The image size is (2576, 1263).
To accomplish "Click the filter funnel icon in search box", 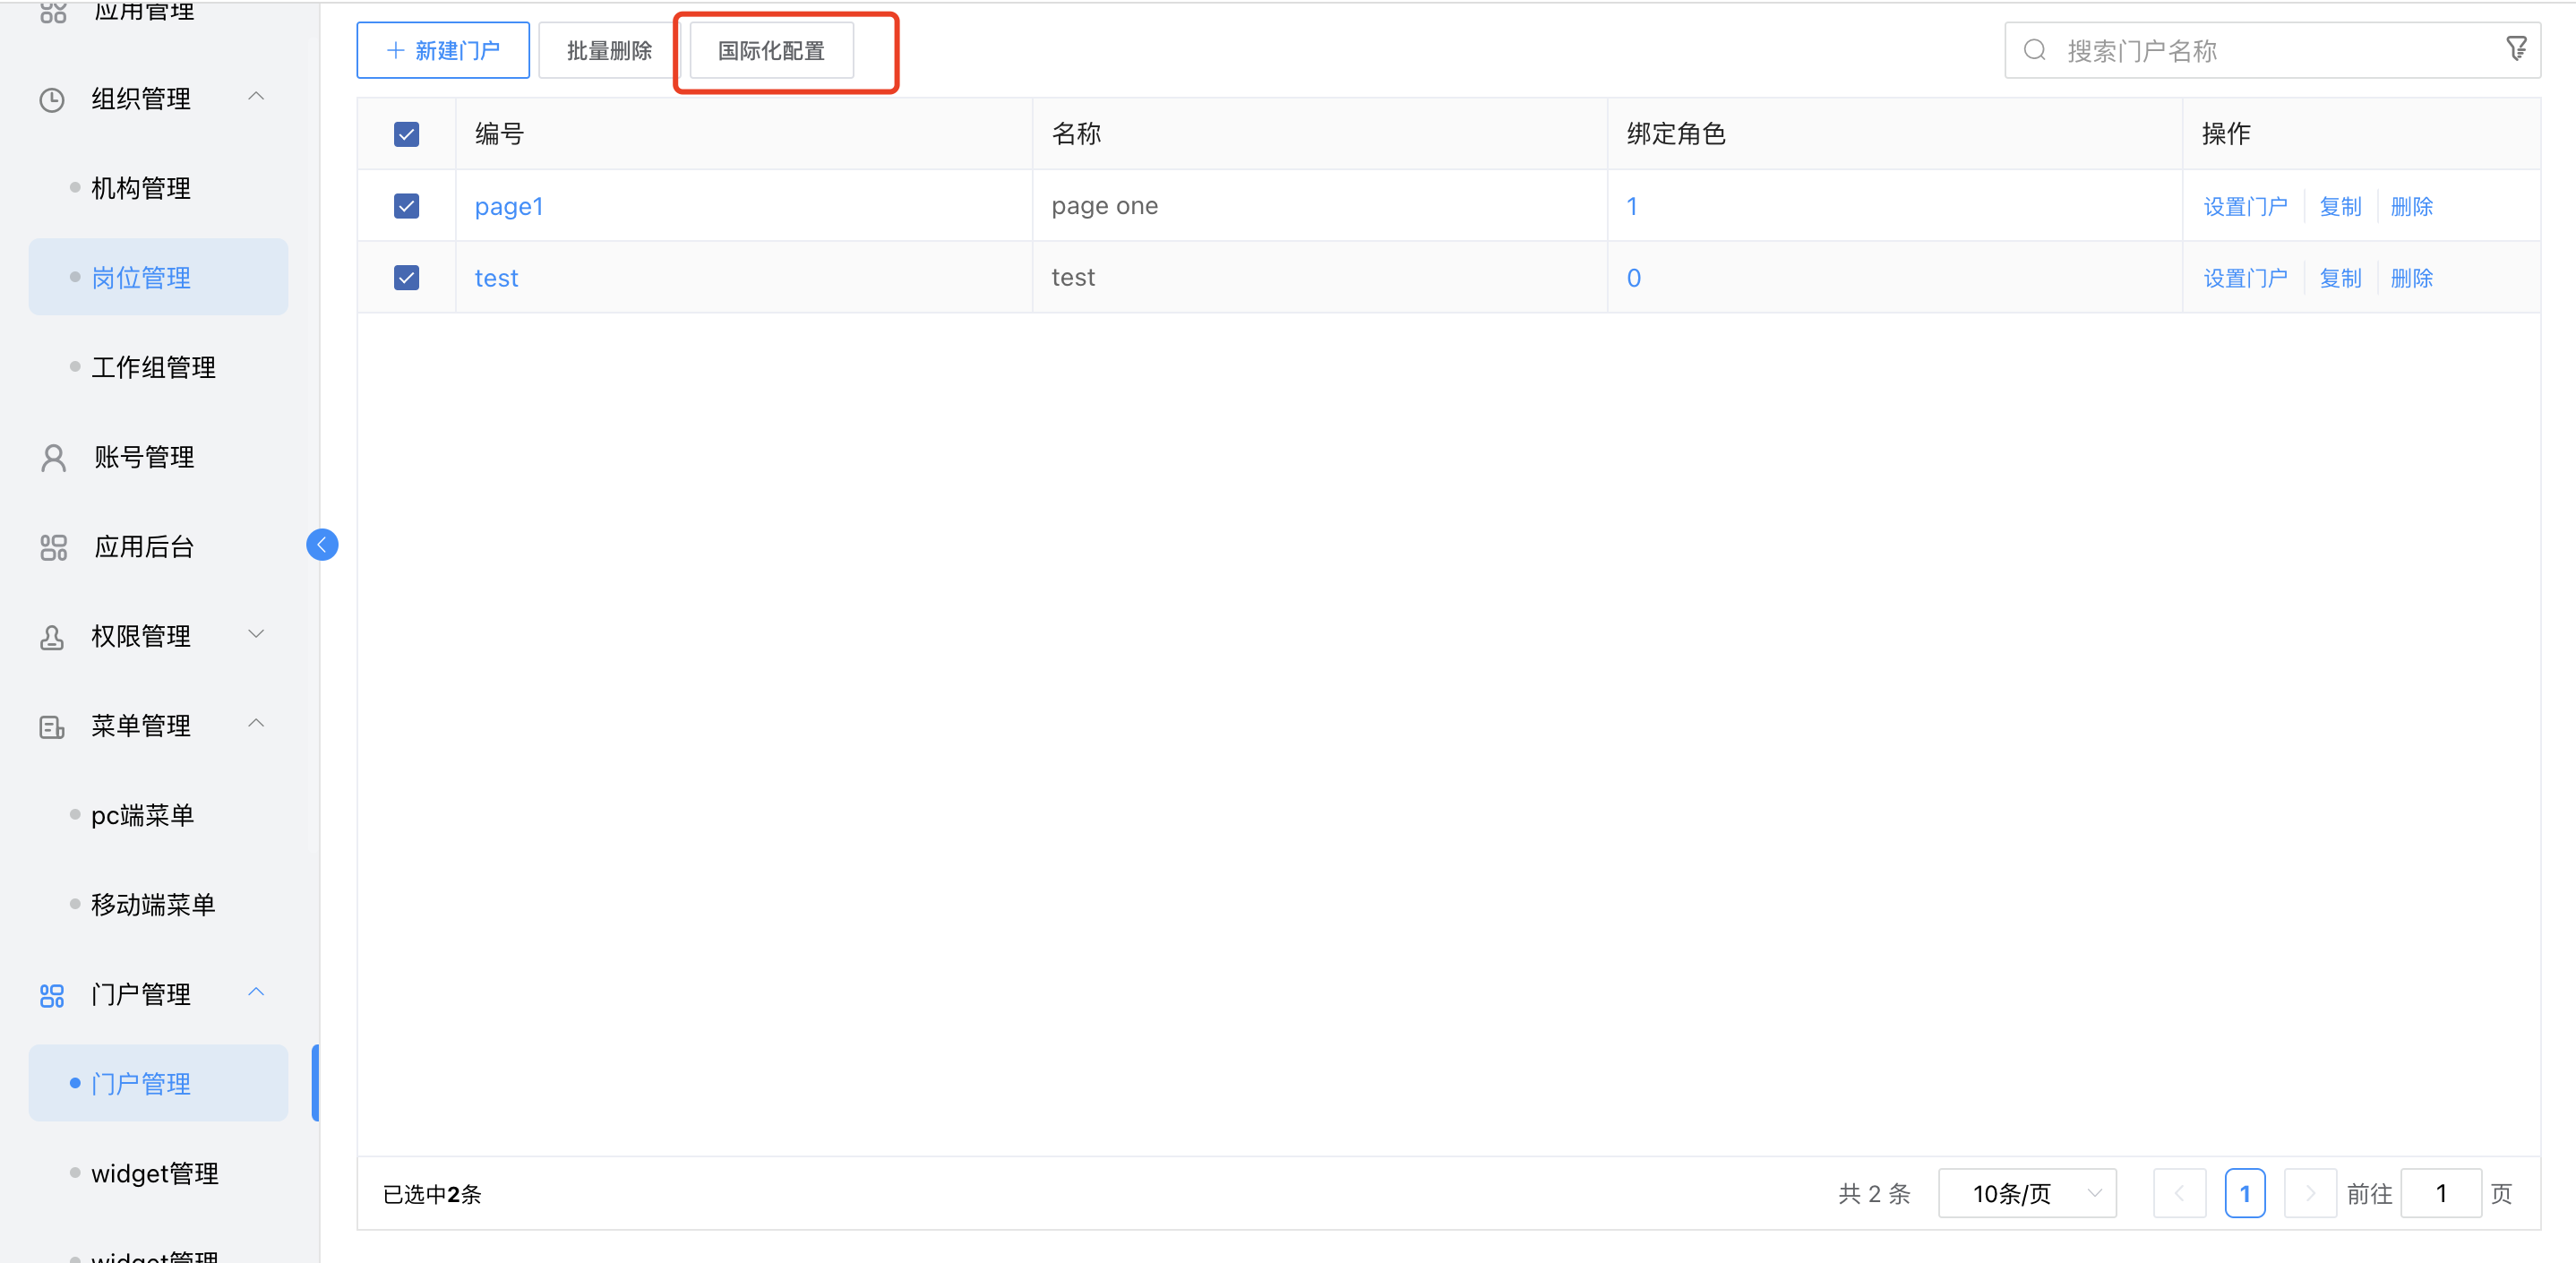I will [x=2516, y=48].
